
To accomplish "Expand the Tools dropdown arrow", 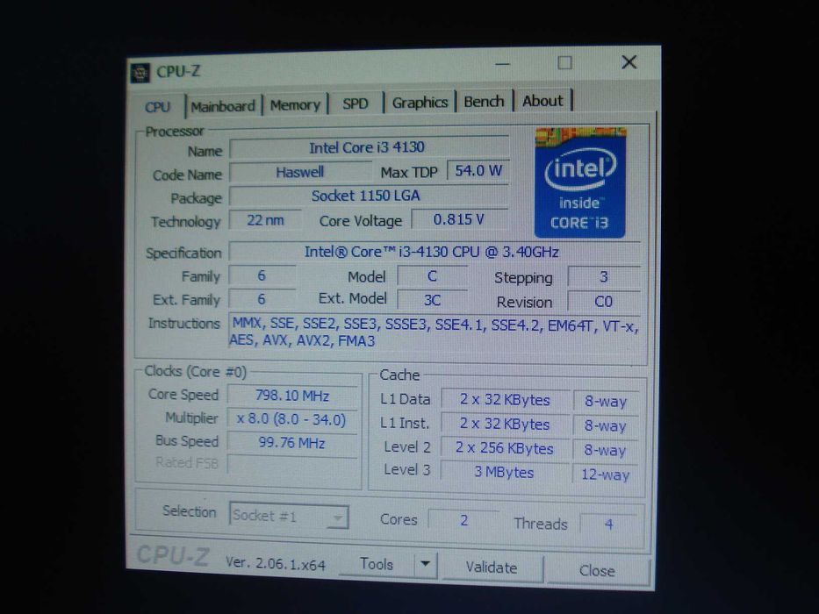I will click(x=426, y=564).
